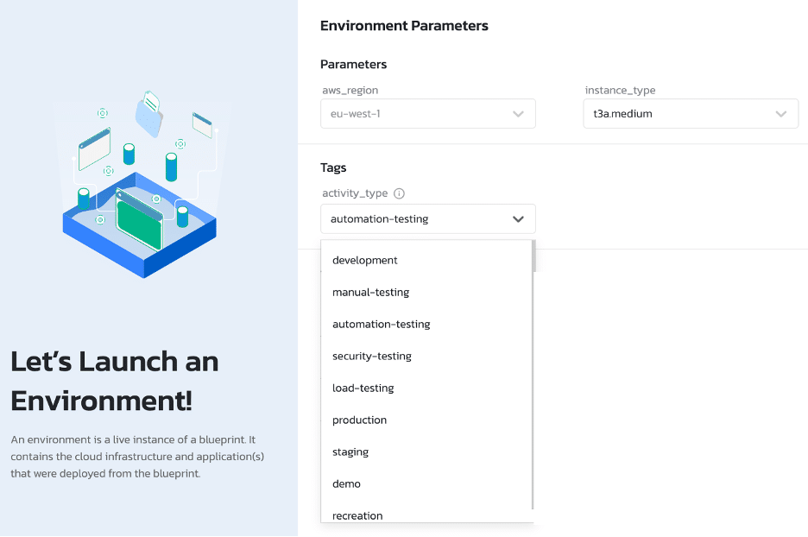This screenshot has height=537, width=808.
Task: Click the isometric environment illustration
Action: pos(139,185)
